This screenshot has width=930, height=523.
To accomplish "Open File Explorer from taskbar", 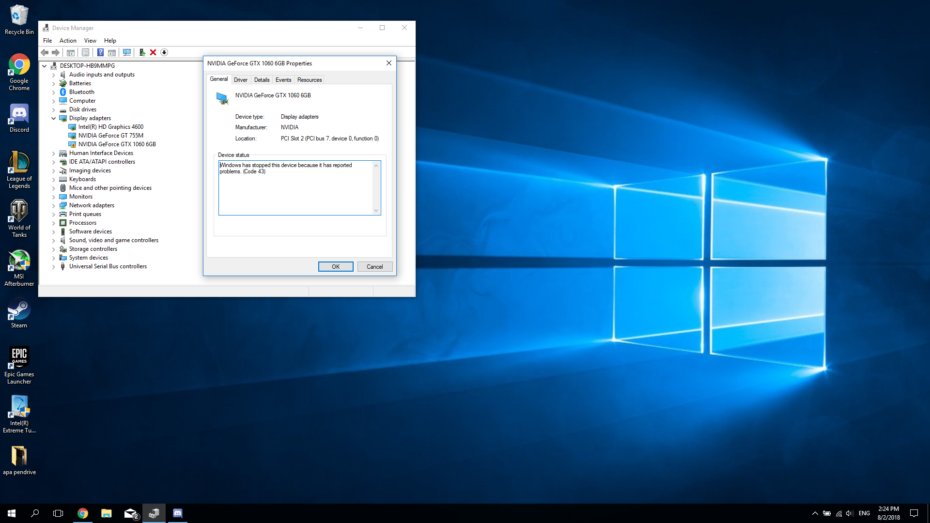I will (x=106, y=513).
